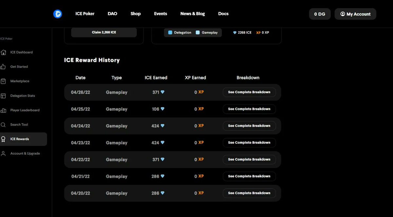This screenshot has height=217, width=393.
Task: Click the 0 DG balance display
Action: coord(320,14)
